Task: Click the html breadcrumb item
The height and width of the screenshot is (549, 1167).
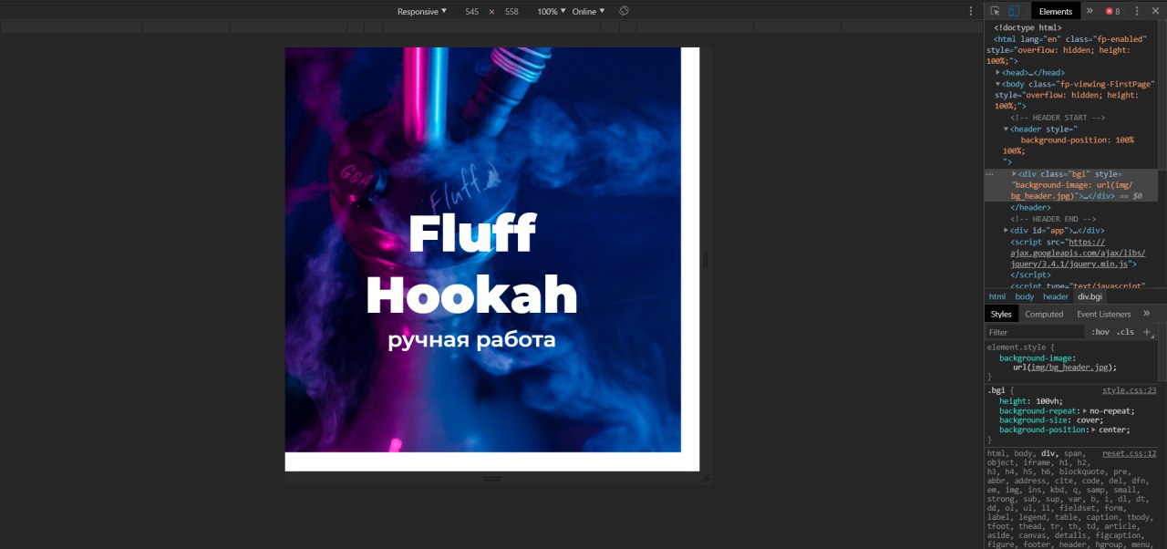Action: point(997,296)
